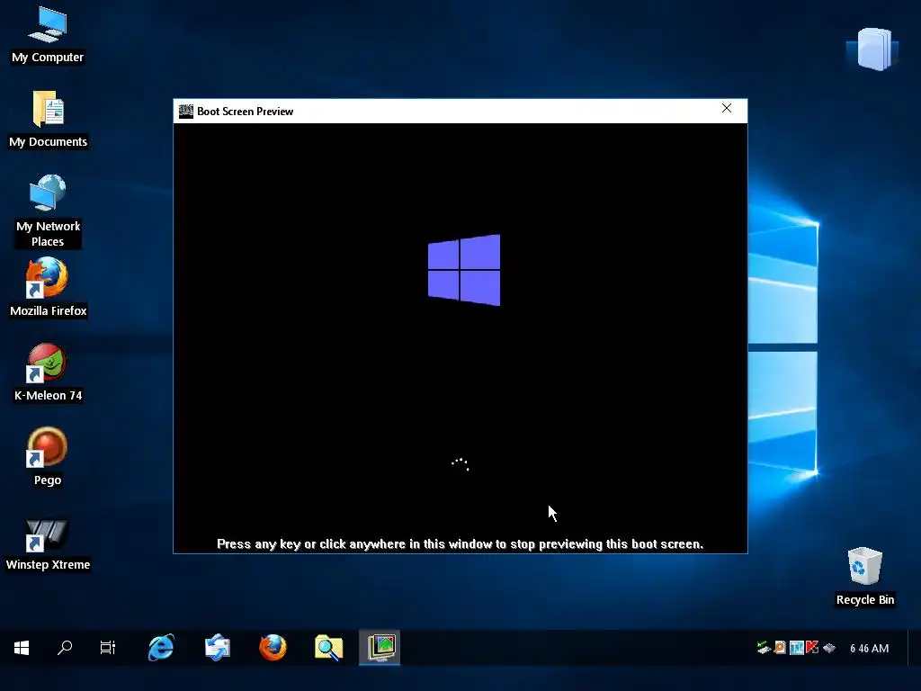The width and height of the screenshot is (921, 691).
Task: Click the Boot Screen Preview title text
Action: [245, 111]
